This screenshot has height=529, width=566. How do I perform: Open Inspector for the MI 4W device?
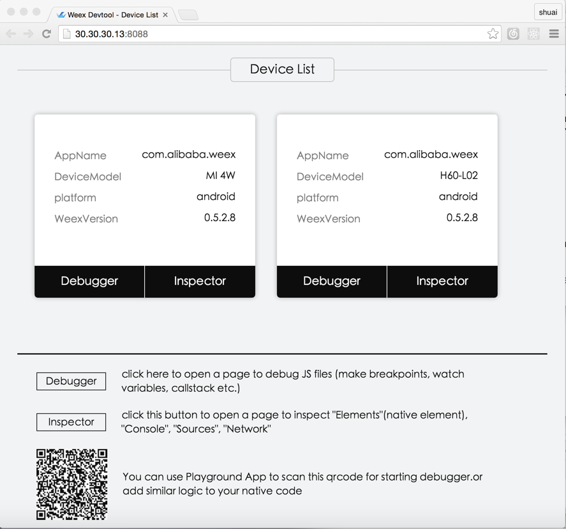point(200,281)
